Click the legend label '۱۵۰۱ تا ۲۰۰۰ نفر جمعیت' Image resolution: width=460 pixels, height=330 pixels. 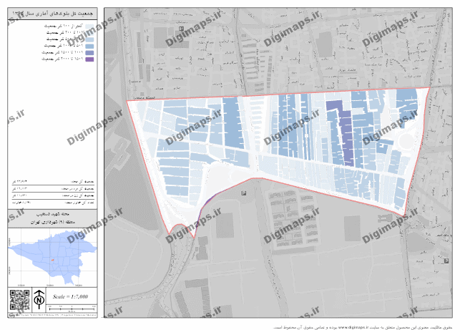(x=62, y=59)
